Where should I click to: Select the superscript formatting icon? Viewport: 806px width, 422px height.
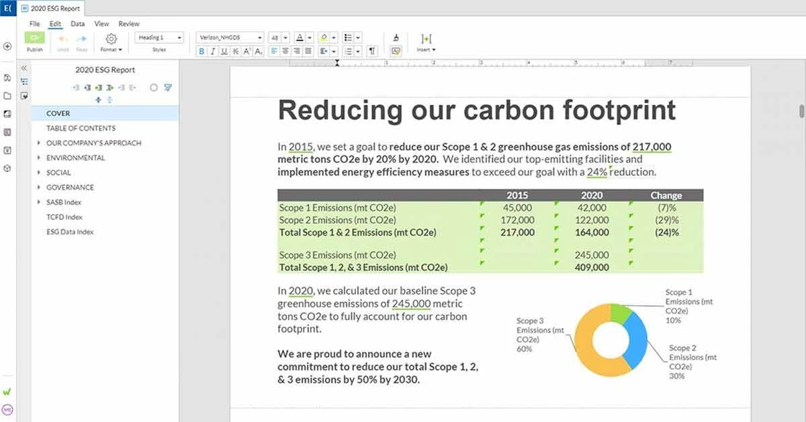pyautogui.click(x=247, y=51)
